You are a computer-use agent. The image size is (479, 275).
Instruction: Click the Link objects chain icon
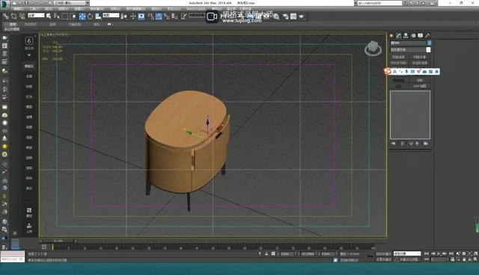tap(6, 16)
